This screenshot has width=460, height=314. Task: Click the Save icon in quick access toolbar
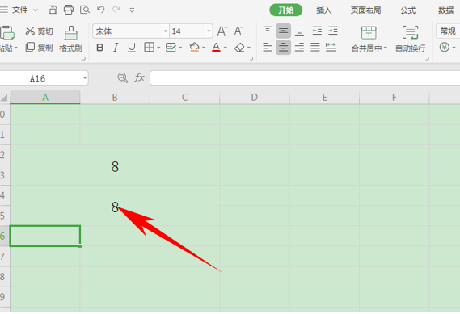(53, 10)
